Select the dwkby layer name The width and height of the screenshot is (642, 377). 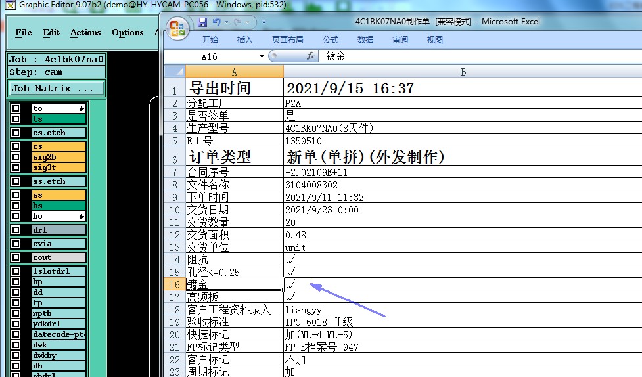point(58,355)
